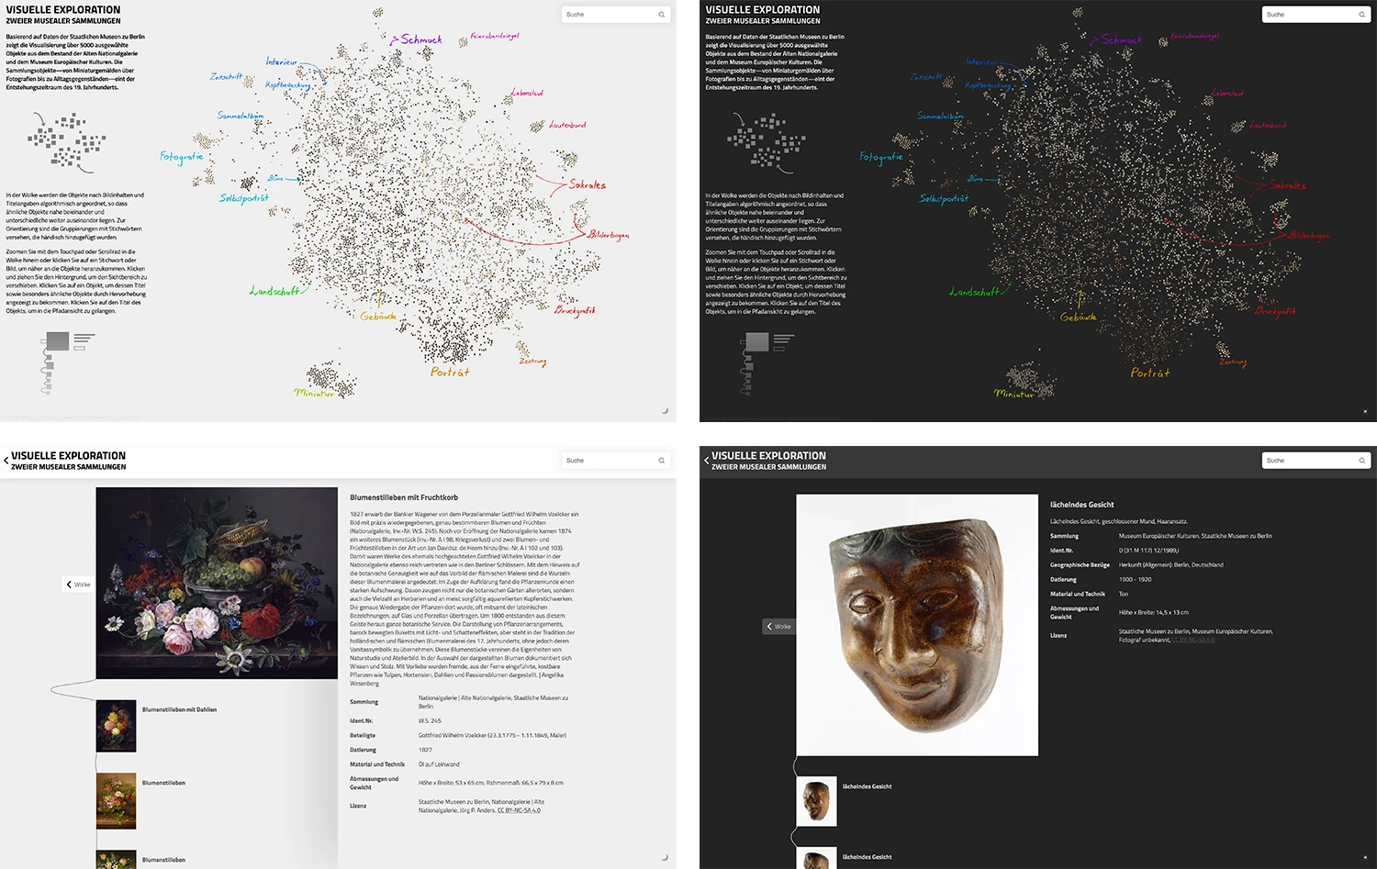Click the search magnifier on the Blumenstilleben detail page
The width and height of the screenshot is (1377, 869).
[661, 461]
